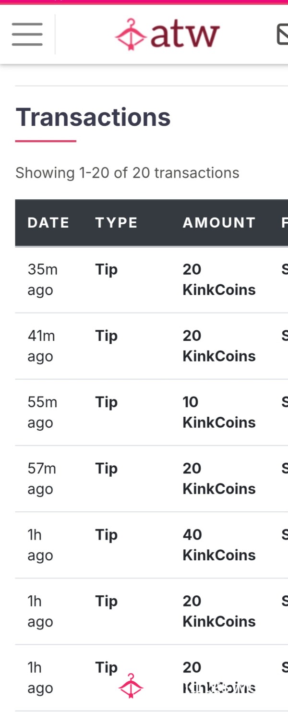Sort by DATE column header
This screenshot has width=288, height=712.
tap(48, 223)
